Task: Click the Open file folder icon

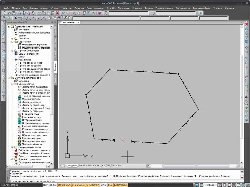Action: 9,13
